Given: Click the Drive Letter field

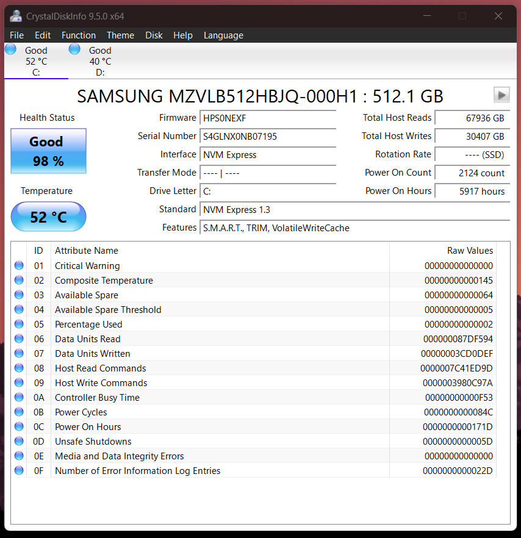Looking at the screenshot, I should (x=268, y=192).
